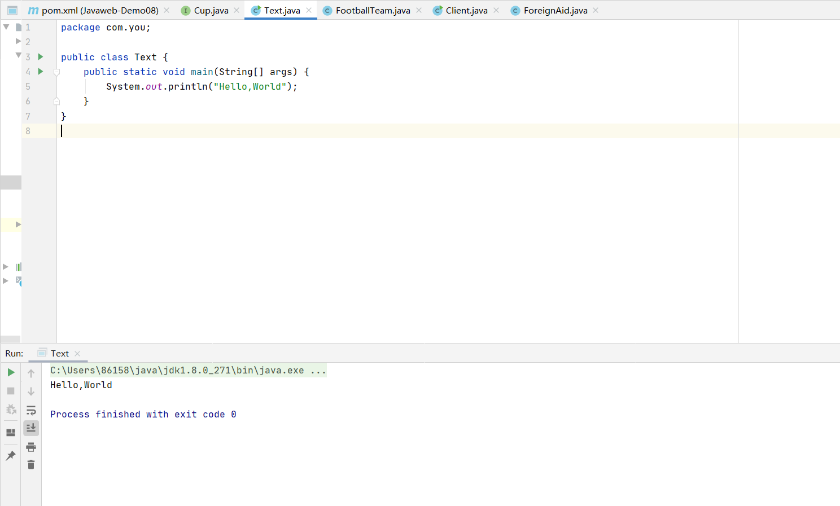840x506 pixels.
Task: Click the Up stack trace arrow
Action: [31, 373]
